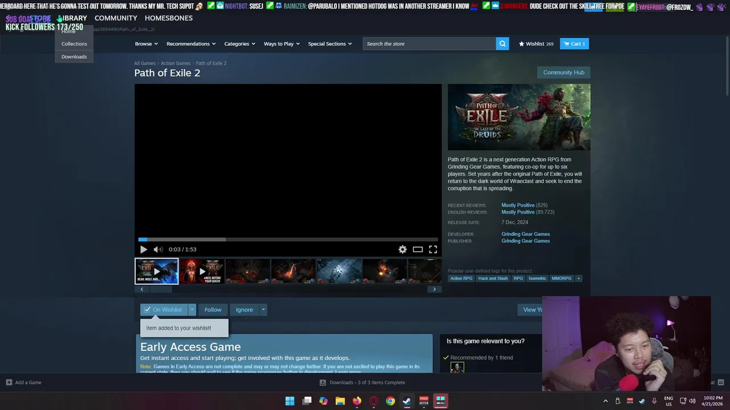This screenshot has height=410, width=730.
Task: Click the Community Hub button
Action: click(x=563, y=72)
